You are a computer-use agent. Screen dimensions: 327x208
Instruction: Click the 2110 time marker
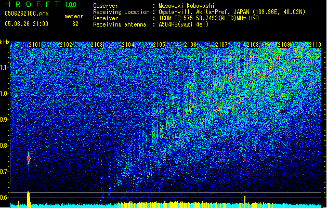tap(315, 45)
